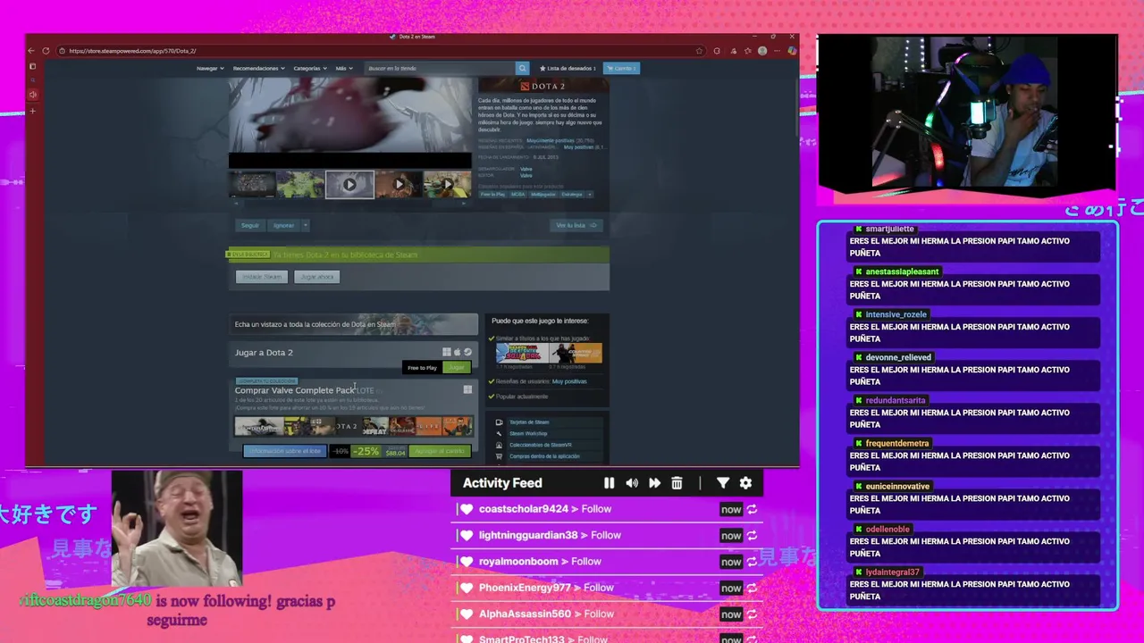This screenshot has height=643, width=1144.
Task: Pause the Activity Feed alerts
Action: pos(609,483)
